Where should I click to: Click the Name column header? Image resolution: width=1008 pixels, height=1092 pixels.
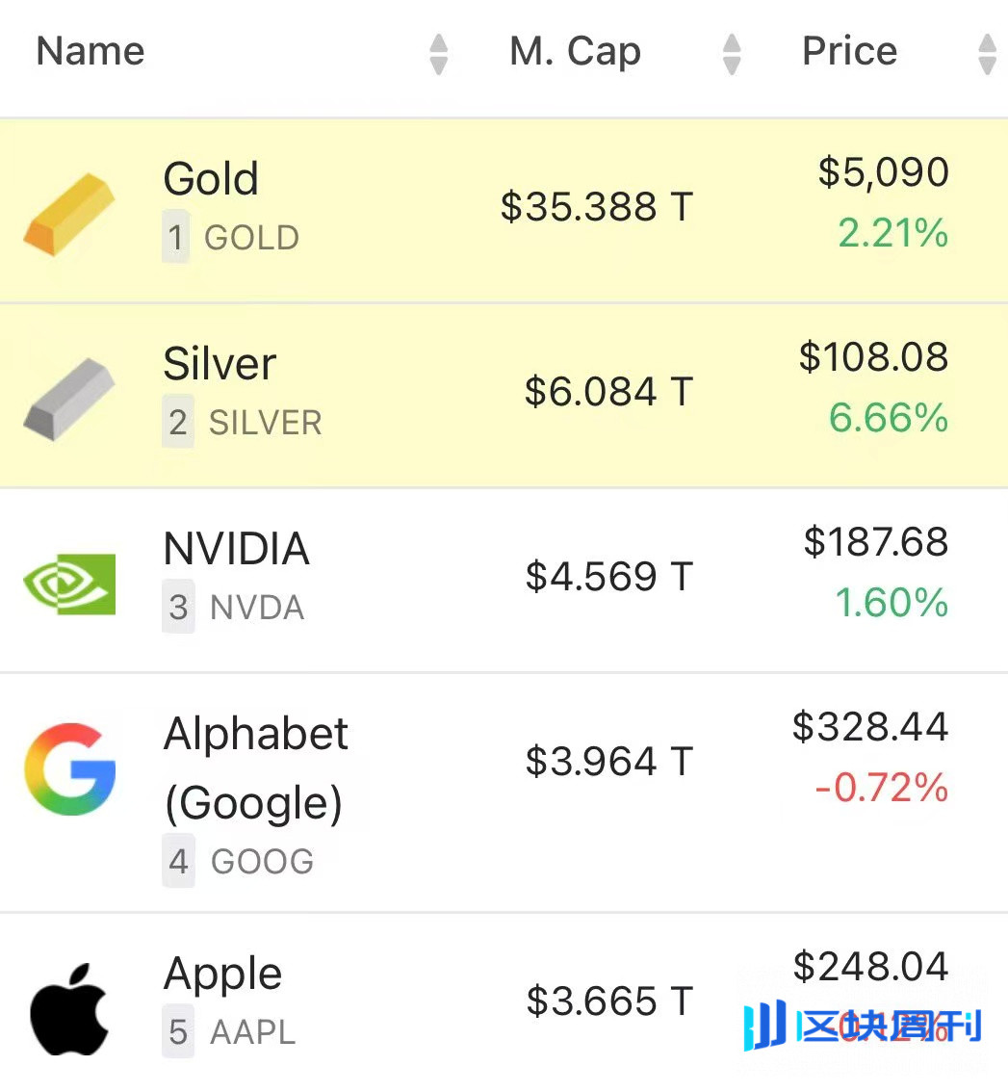click(90, 51)
